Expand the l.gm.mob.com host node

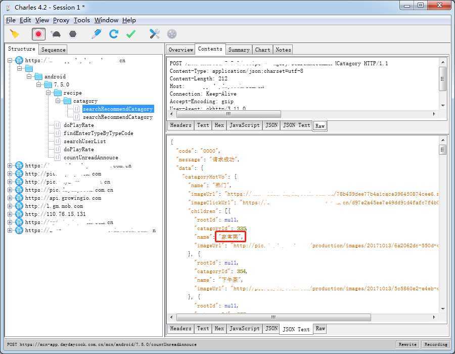pyautogui.click(x=10, y=206)
